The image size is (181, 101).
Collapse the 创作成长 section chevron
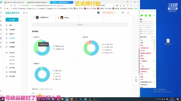tap(18, 53)
